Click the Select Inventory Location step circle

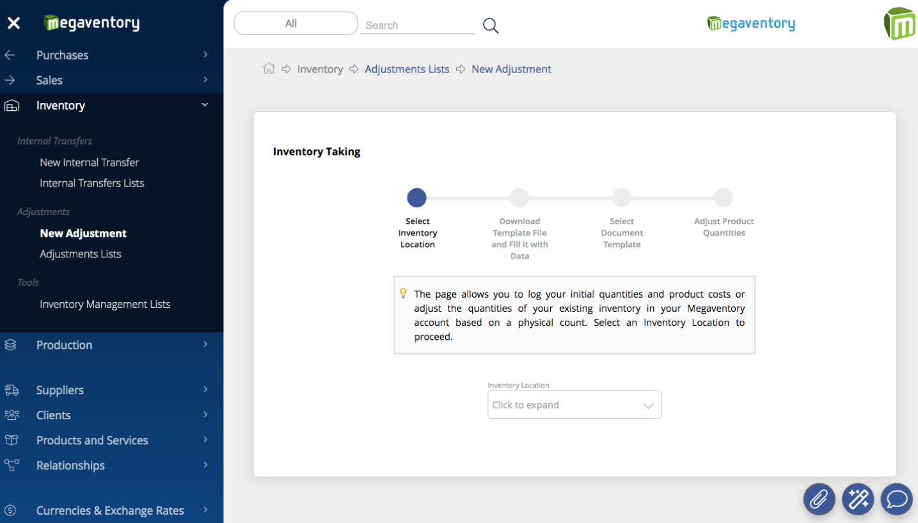point(416,198)
